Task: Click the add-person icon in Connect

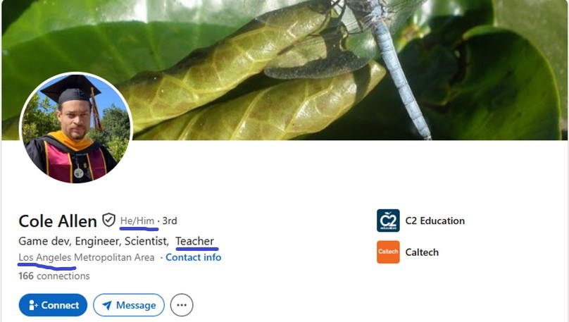Action: pyautogui.click(x=33, y=305)
